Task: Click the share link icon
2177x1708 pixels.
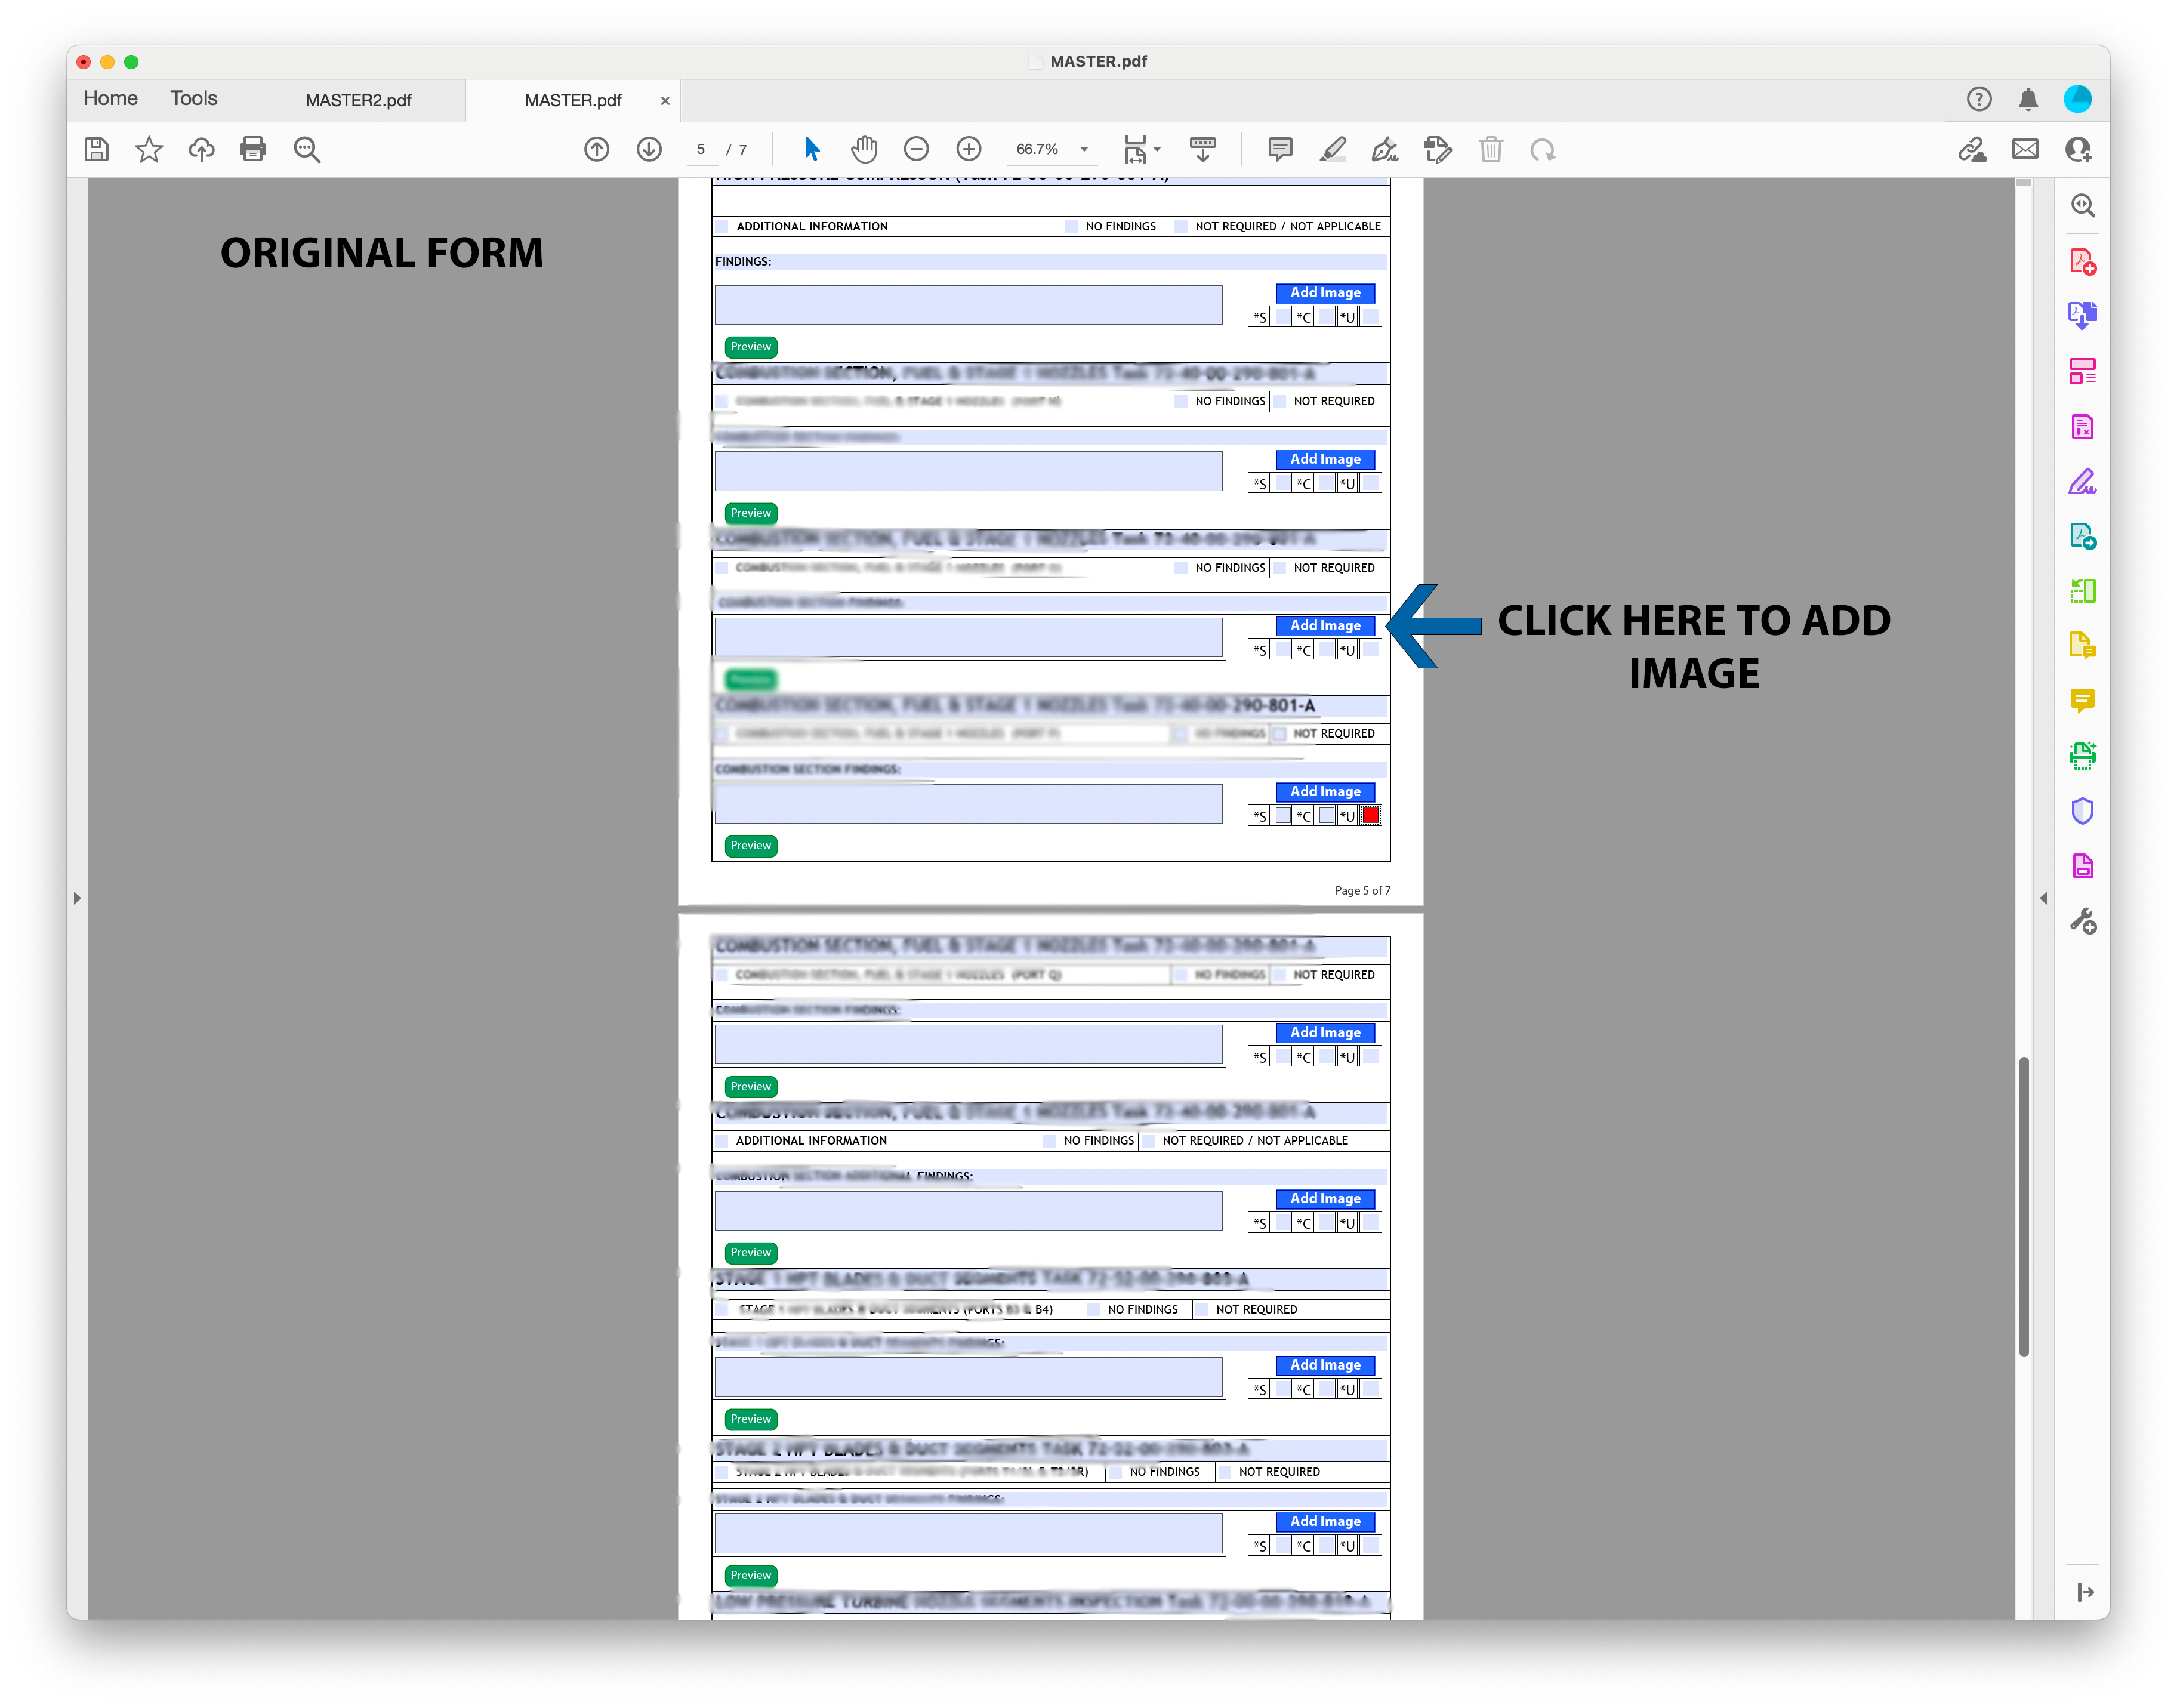Action: click(1973, 150)
